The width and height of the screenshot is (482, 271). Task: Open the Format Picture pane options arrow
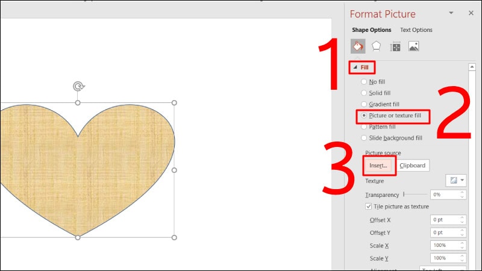click(x=451, y=13)
